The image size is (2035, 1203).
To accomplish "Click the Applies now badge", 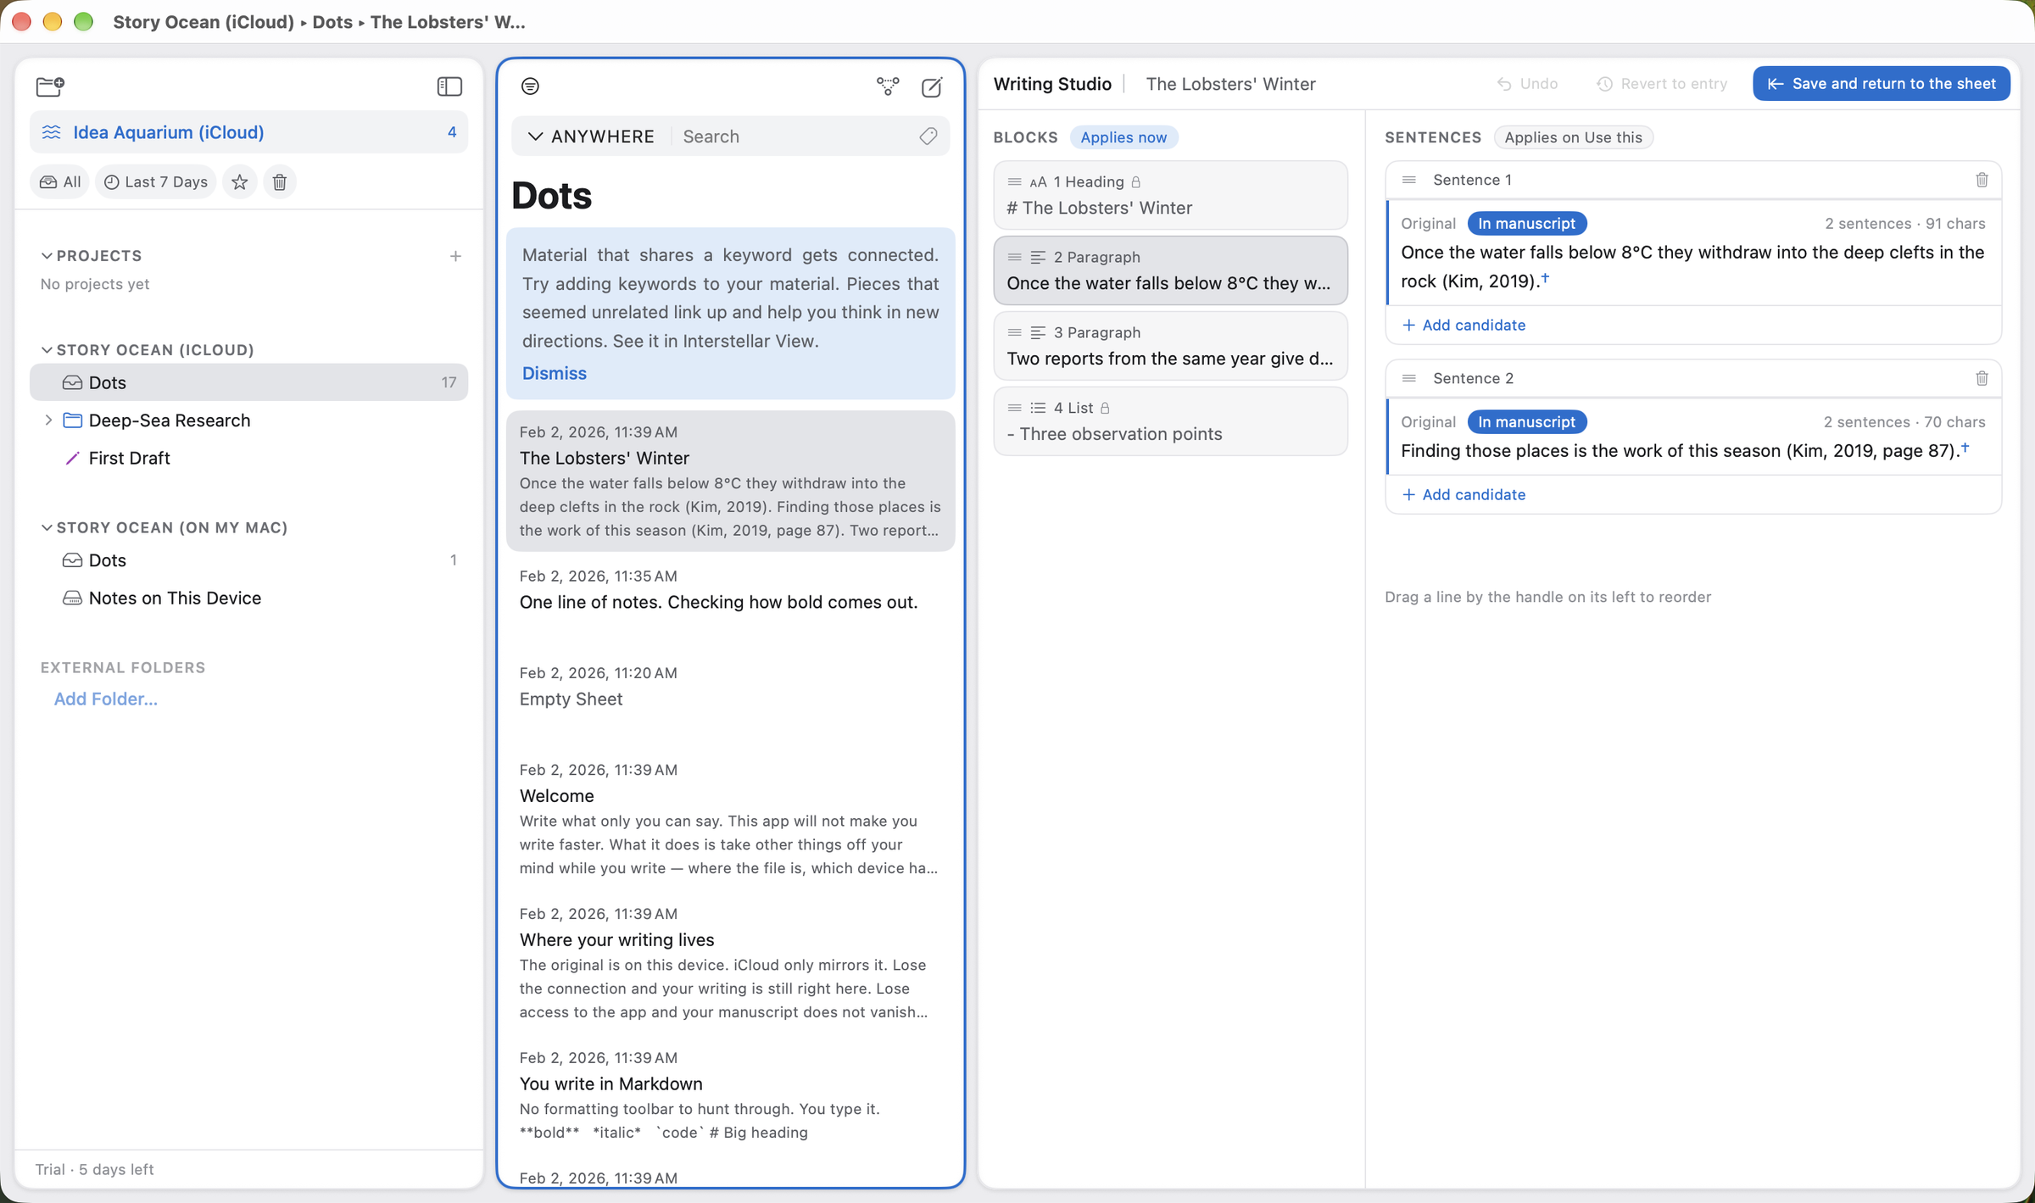I will [1123, 137].
